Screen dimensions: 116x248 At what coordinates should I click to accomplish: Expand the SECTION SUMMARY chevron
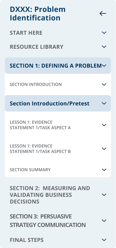pos(104,170)
